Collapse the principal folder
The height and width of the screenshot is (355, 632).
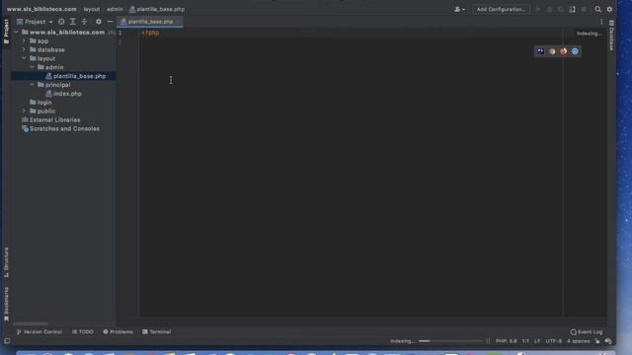point(32,85)
